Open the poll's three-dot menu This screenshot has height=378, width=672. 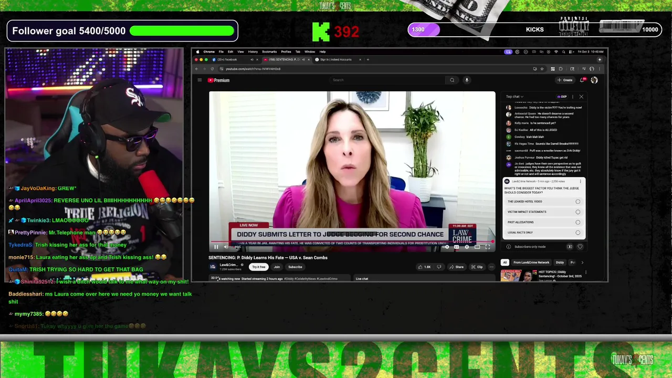(x=581, y=182)
